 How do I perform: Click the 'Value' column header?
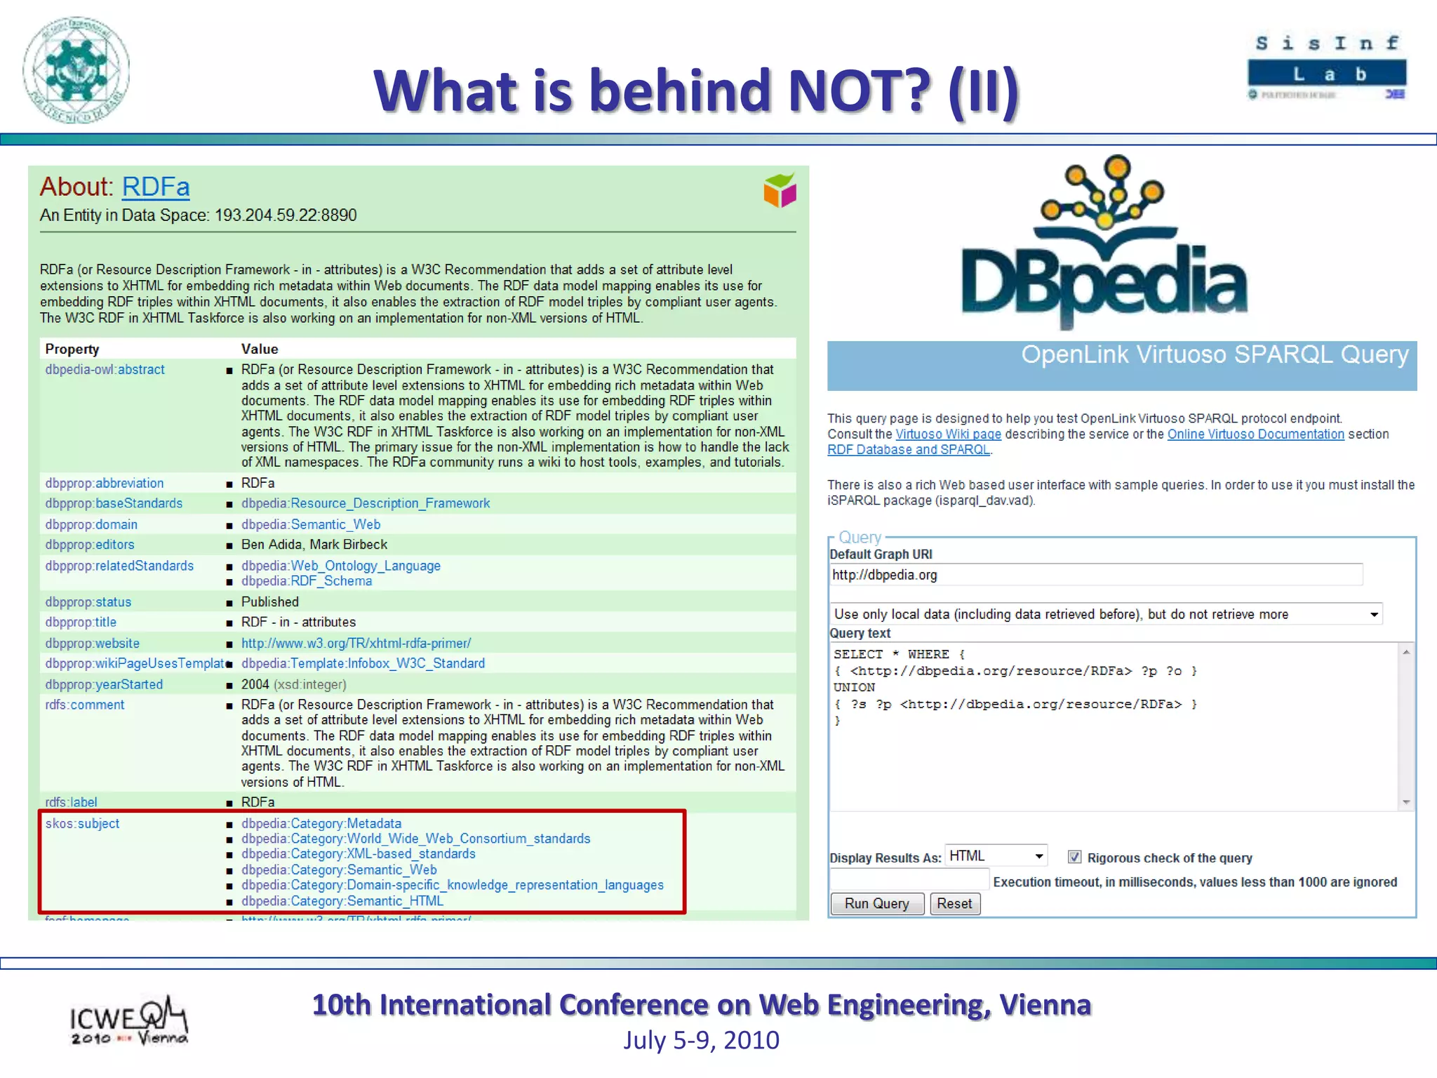(260, 350)
